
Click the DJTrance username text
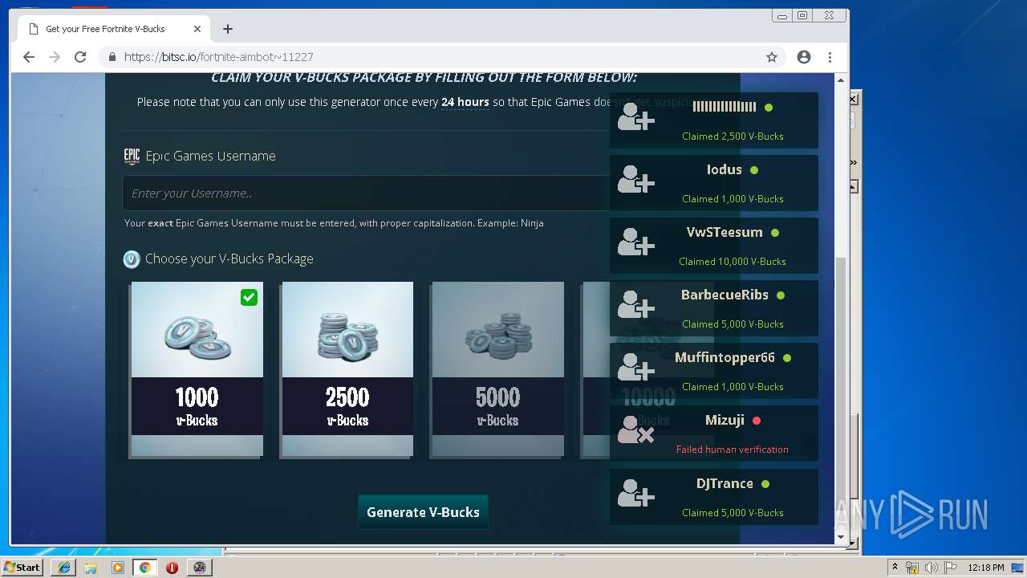point(725,483)
